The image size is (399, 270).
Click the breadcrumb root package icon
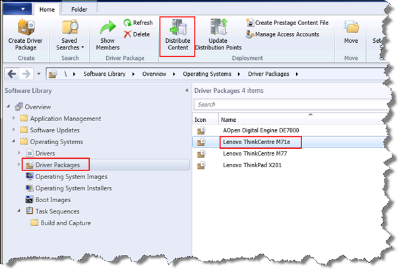[x=53, y=74]
